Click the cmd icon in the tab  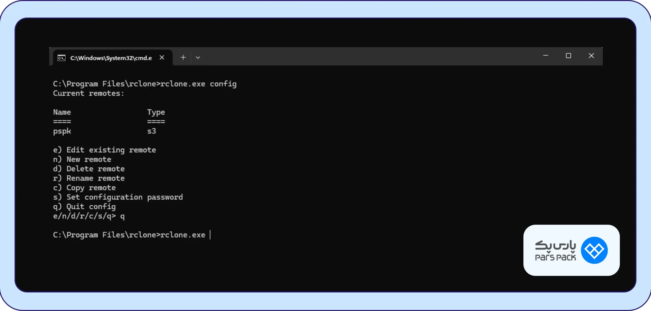[62, 58]
